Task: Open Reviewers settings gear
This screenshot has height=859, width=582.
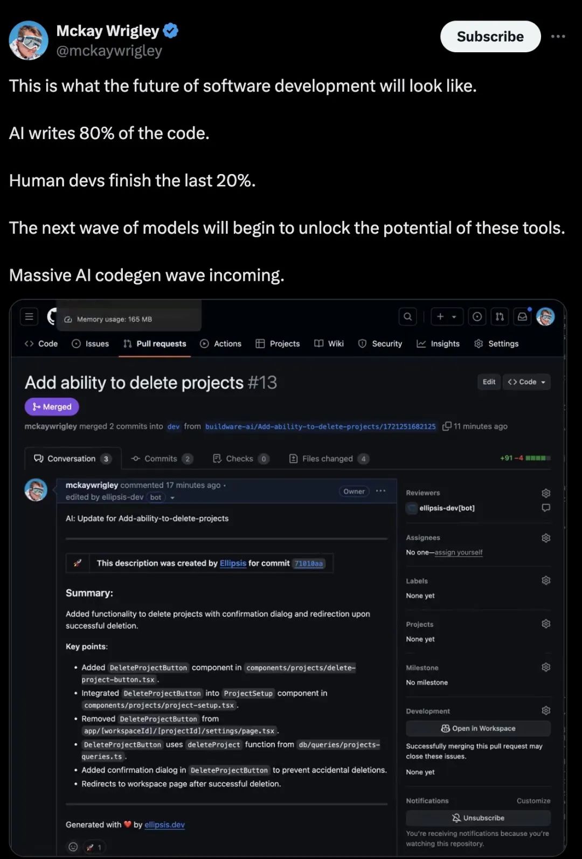Action: (546, 493)
